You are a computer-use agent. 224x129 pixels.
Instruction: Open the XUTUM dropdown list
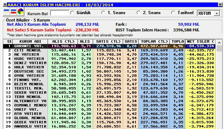[217, 13]
